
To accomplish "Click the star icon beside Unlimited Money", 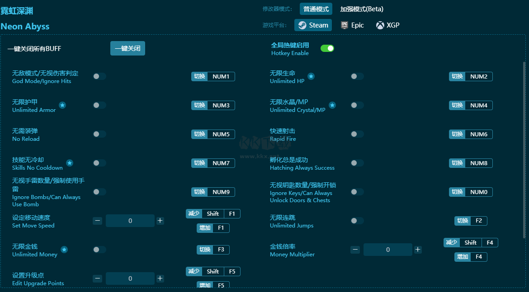I will click(x=64, y=250).
